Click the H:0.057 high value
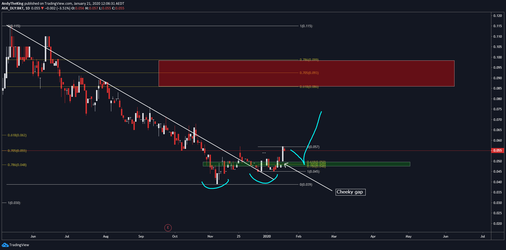506x250 pixels. tap(91, 8)
